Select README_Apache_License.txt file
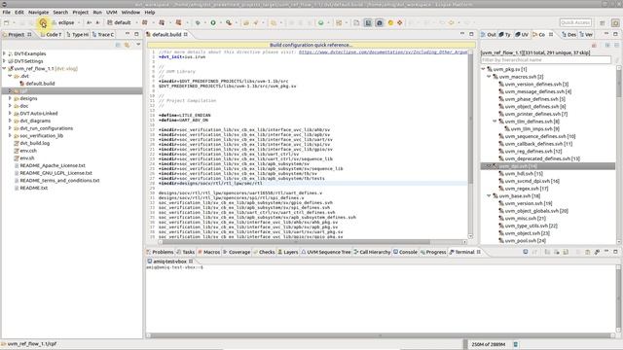623x350 pixels. [53, 165]
